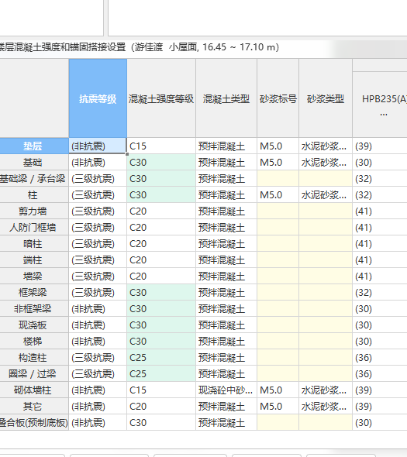Image resolution: width=407 pixels, height=457 pixels.
Task: Click 水泥砂浆... cell in 基础 row
Action: [326, 163]
